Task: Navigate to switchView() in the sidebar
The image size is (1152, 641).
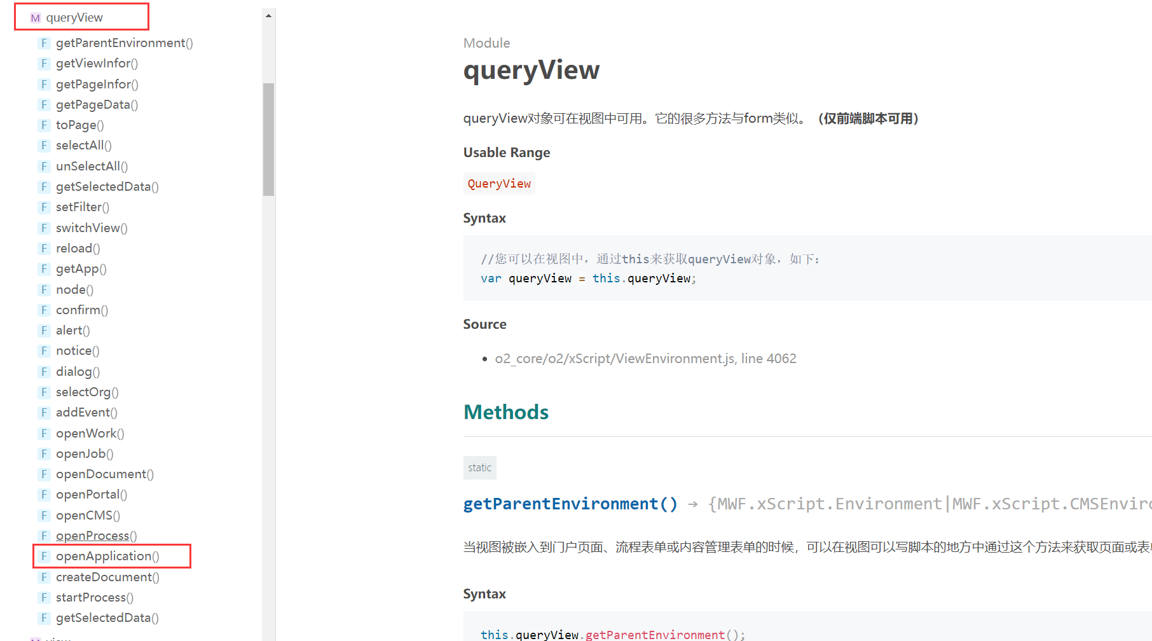Action: tap(92, 228)
